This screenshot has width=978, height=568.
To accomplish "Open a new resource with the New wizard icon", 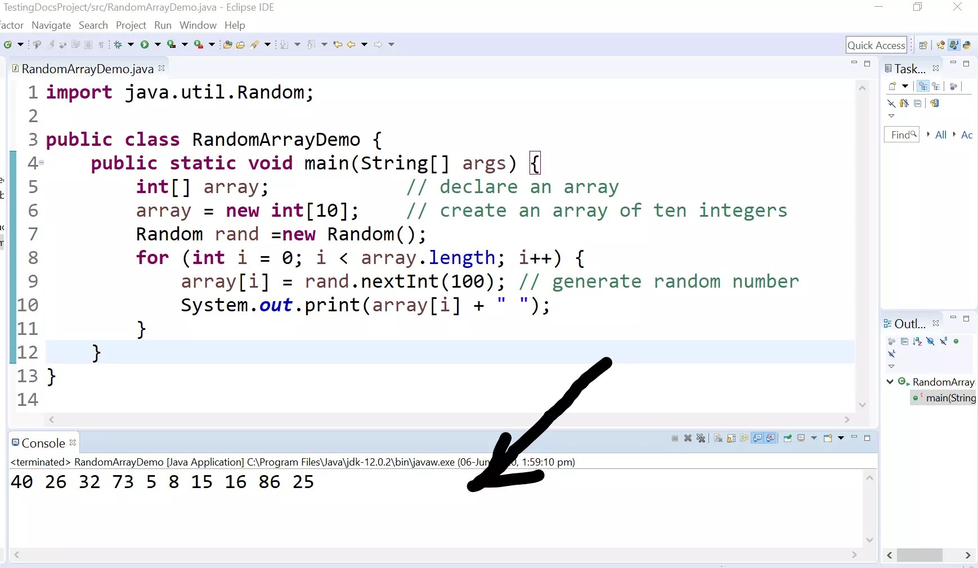I will tap(8, 44).
